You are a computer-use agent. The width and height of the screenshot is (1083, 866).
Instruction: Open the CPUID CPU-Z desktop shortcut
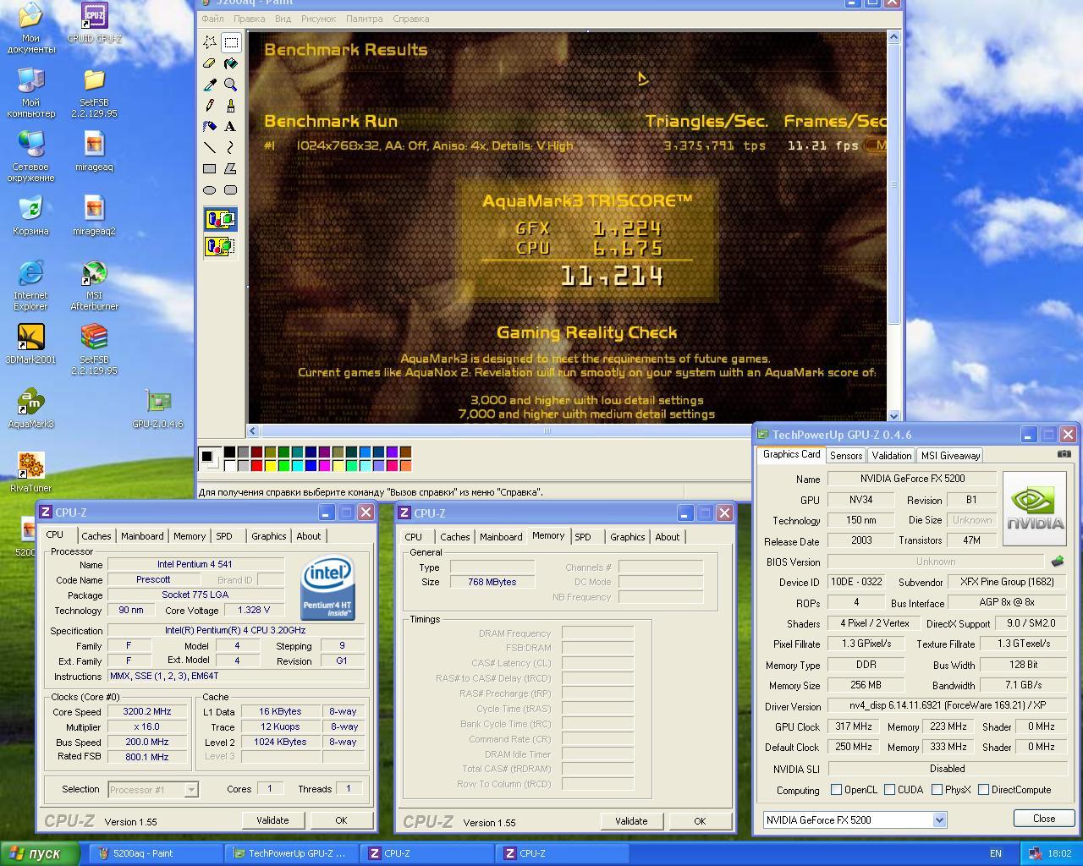click(94, 23)
